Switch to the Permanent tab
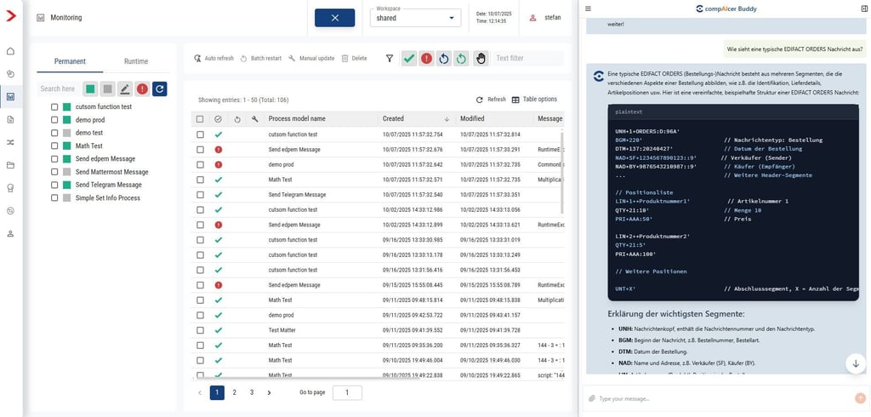The width and height of the screenshot is (871, 417). click(x=70, y=61)
